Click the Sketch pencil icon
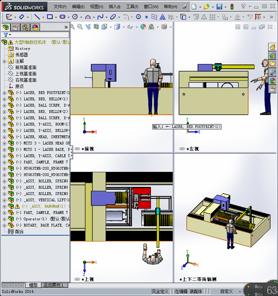 pos(9,17)
